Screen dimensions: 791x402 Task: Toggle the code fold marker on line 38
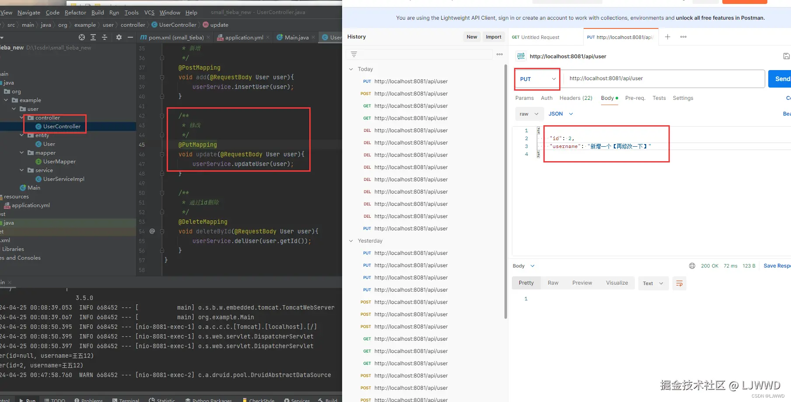tap(162, 77)
